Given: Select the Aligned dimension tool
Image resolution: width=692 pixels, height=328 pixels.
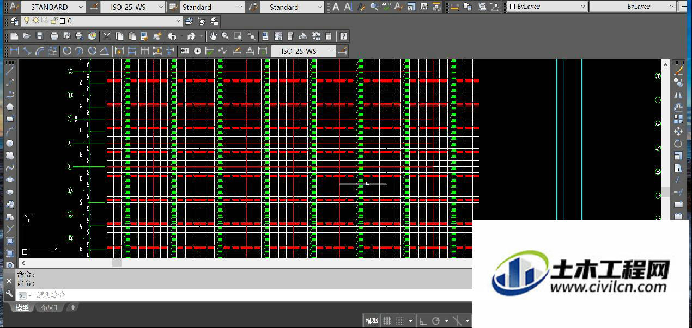Looking at the screenshot, I should (27, 51).
